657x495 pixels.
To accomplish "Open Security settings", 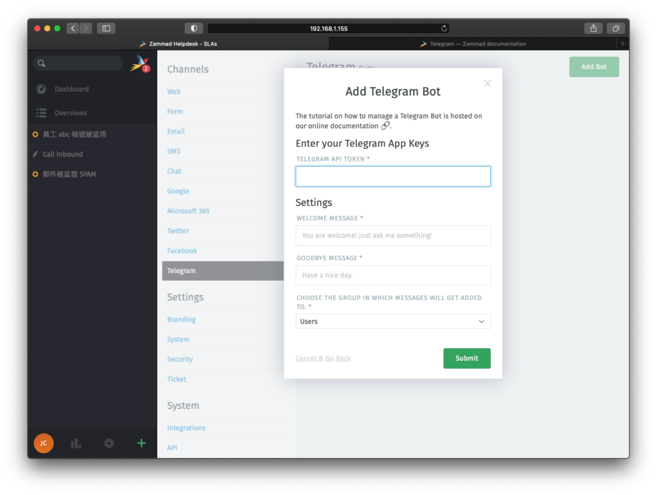I will 180,359.
